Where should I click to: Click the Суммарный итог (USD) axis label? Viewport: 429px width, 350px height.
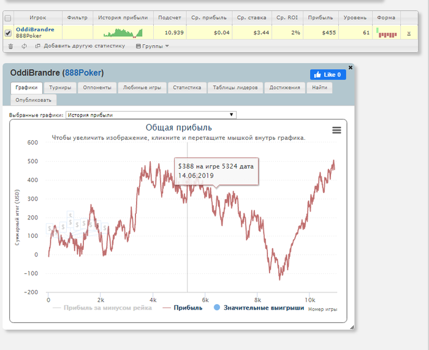[x=17, y=217]
